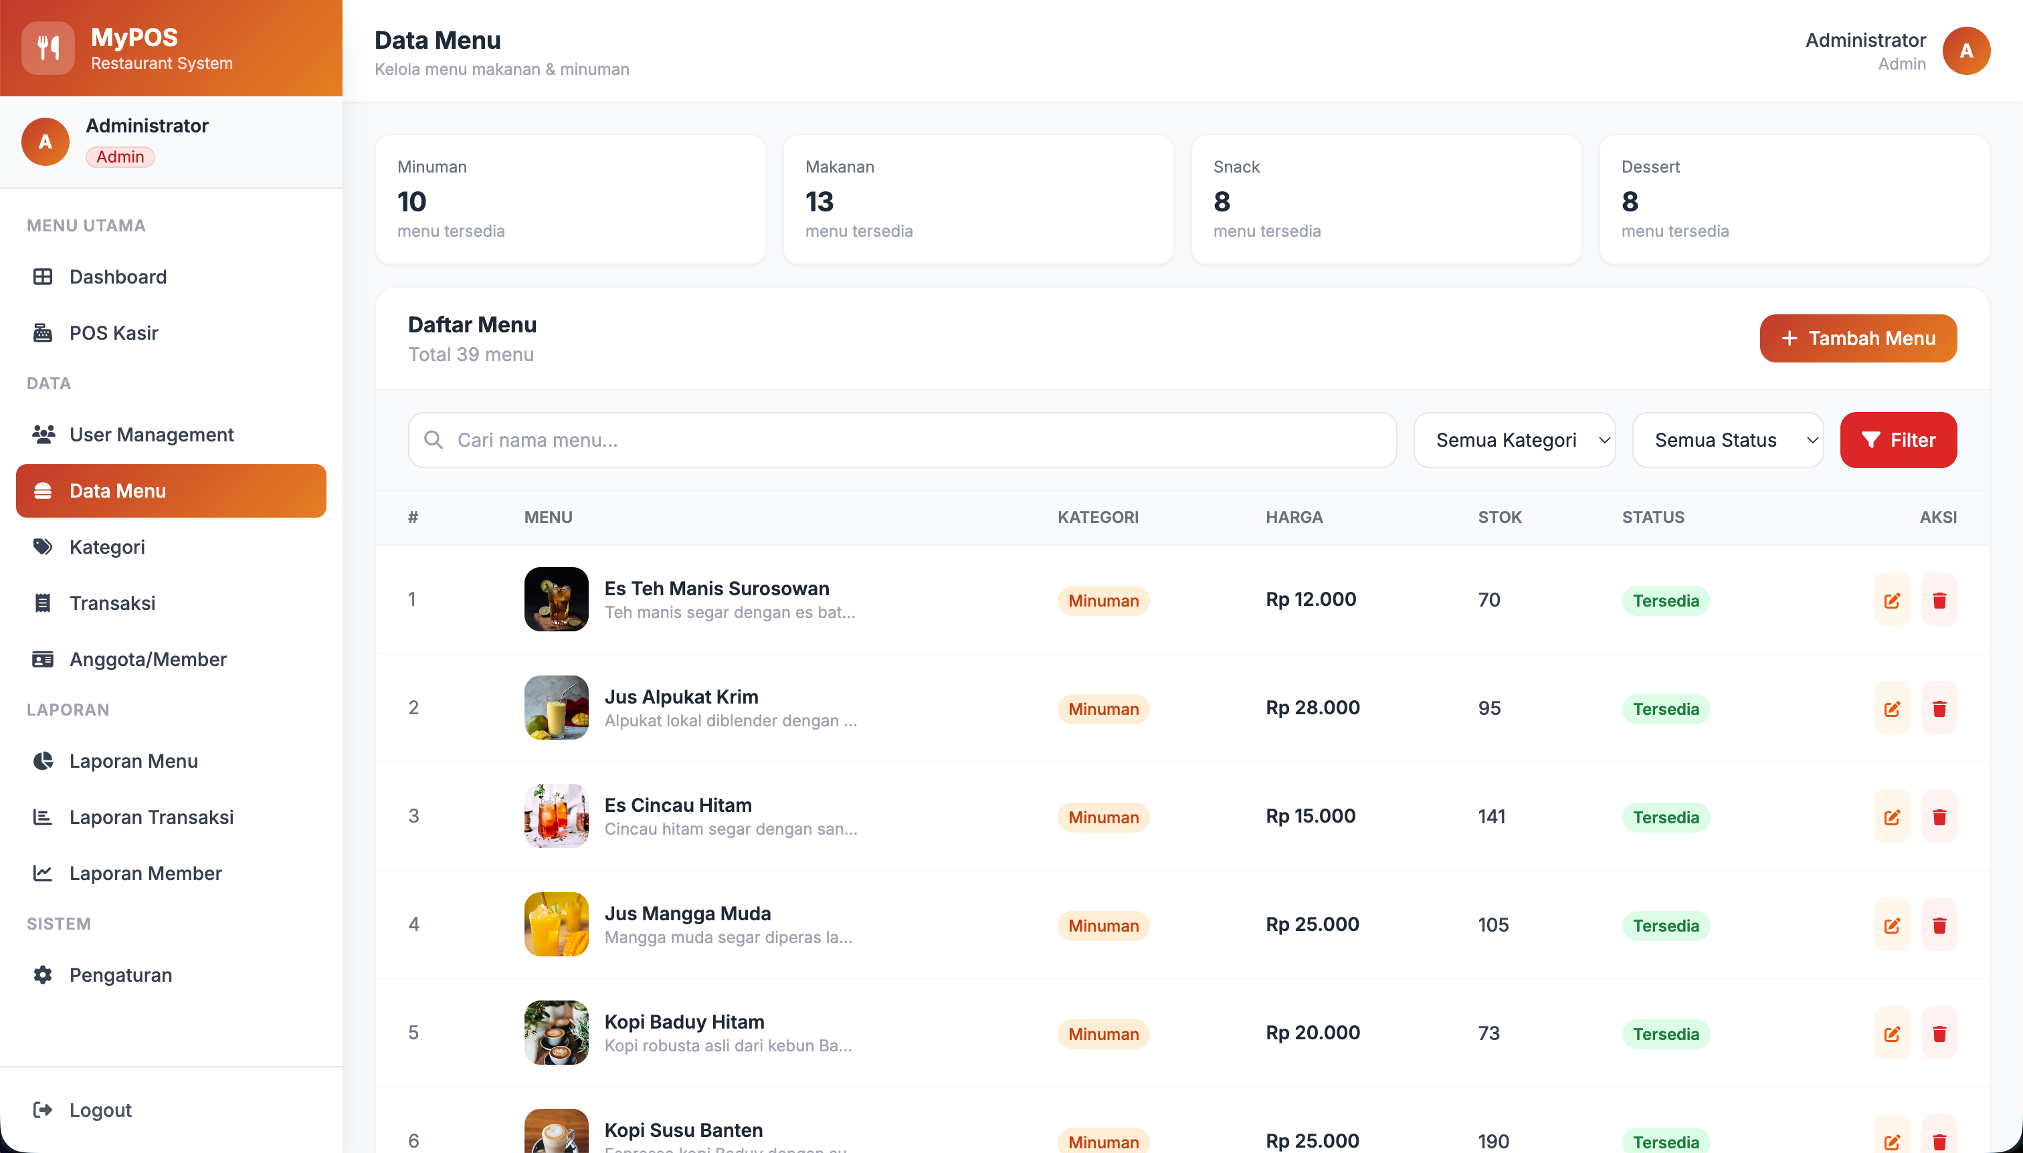Click the Jus Mangga Muda thumbnail
The image size is (2023, 1153).
coord(556,924)
